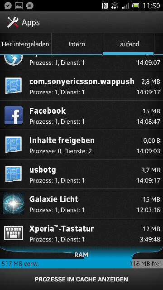Tap the Xperia-Tastatur keyboard icon
This screenshot has height=290, width=163.
(14, 233)
